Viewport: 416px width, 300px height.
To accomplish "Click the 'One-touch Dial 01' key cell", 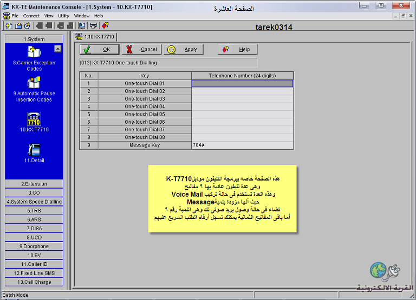I will click(x=145, y=83).
